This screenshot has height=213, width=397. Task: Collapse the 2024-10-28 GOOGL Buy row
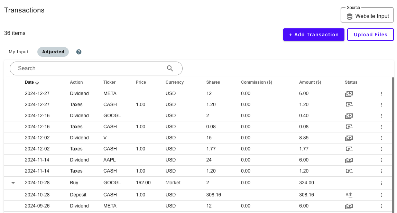click(13, 183)
